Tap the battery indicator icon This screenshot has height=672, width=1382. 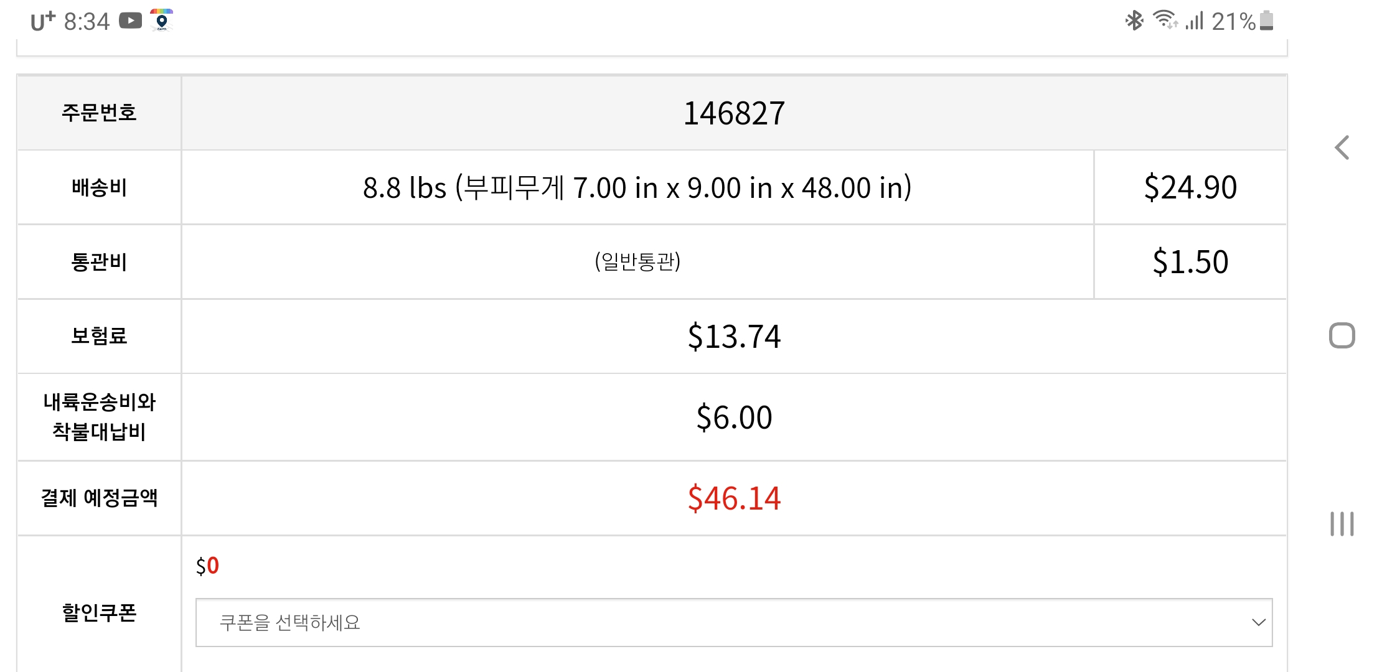tap(1266, 21)
